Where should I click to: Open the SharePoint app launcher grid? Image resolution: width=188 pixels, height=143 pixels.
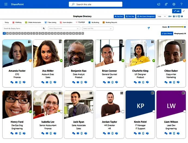pyautogui.click(x=6, y=4)
